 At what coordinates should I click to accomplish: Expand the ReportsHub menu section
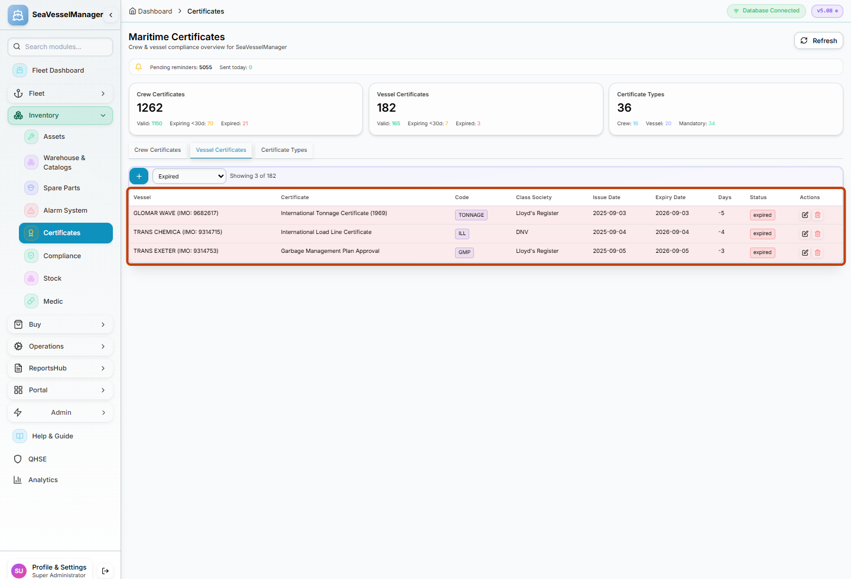coord(60,368)
